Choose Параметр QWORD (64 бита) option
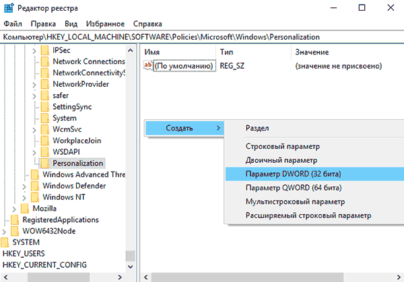The image size is (404, 282). coord(314,188)
